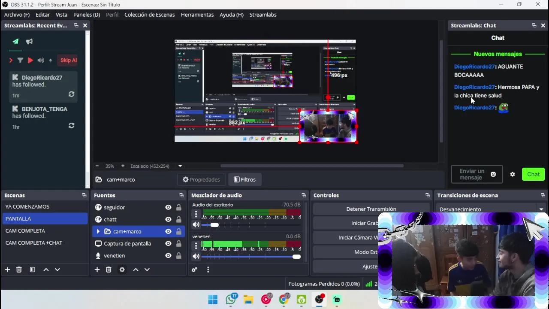Toggle lock on seguidor source
The image size is (549, 309).
tap(178, 207)
